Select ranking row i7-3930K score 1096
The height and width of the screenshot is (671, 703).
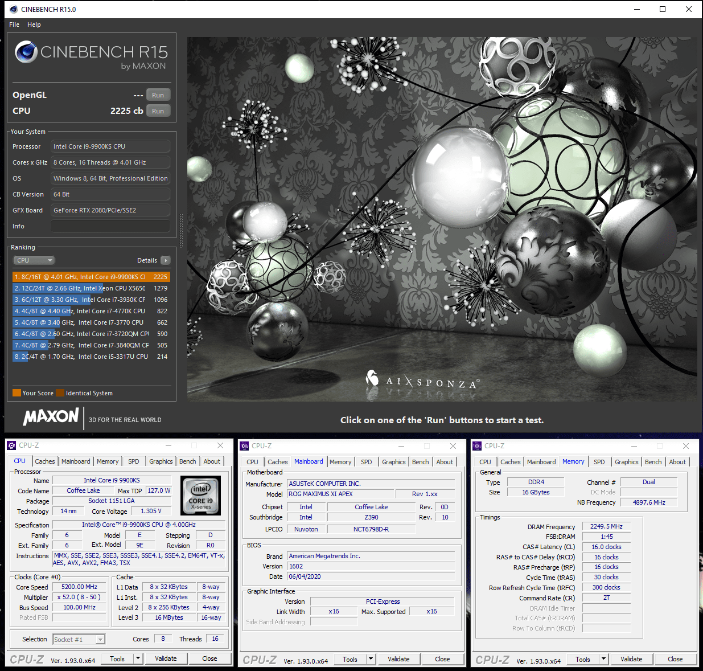click(91, 300)
